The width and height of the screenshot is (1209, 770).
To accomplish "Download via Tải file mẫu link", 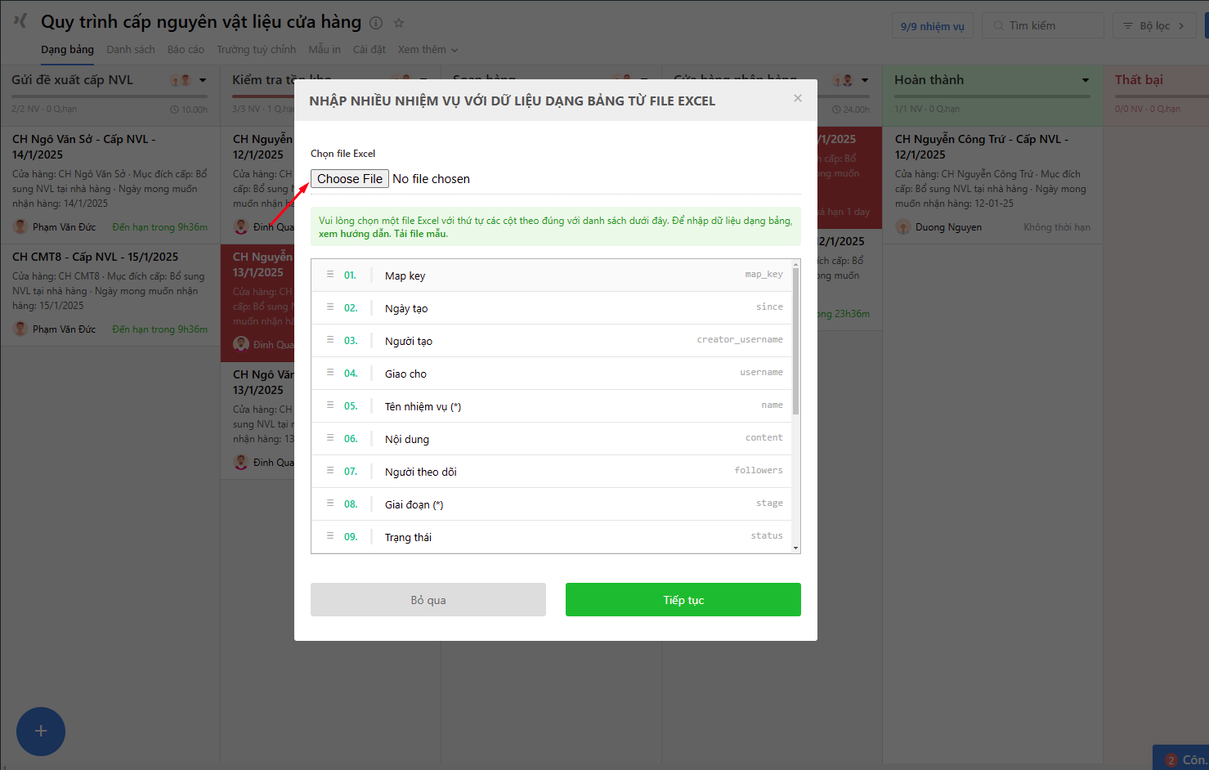I will point(420,234).
